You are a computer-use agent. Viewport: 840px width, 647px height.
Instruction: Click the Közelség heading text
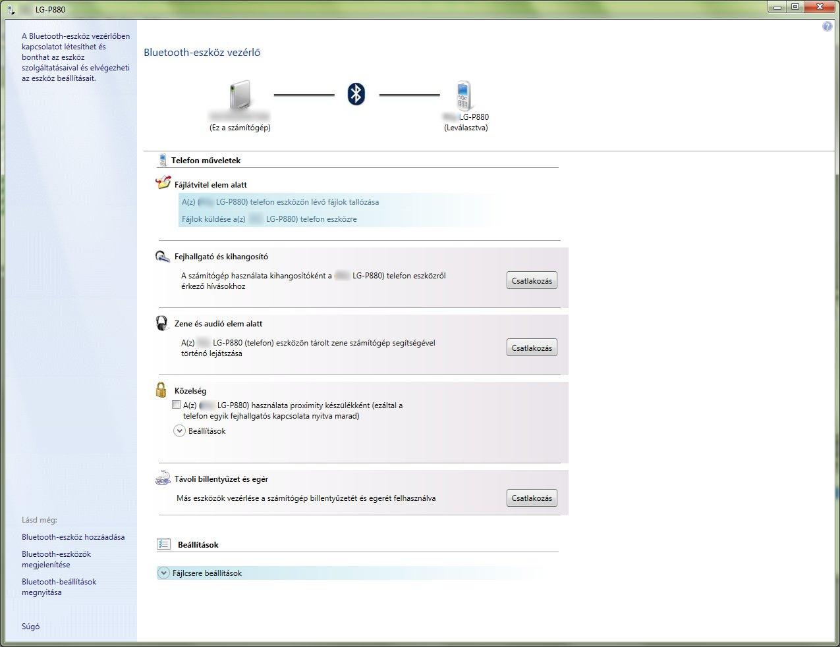pyautogui.click(x=190, y=391)
